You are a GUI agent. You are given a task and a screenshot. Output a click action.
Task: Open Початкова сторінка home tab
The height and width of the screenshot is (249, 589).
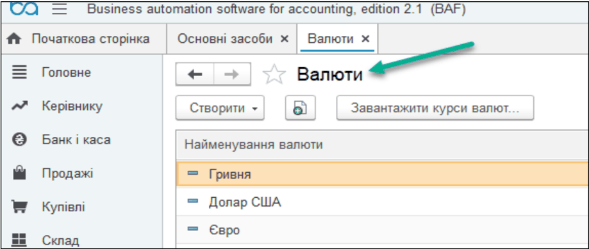[83, 38]
